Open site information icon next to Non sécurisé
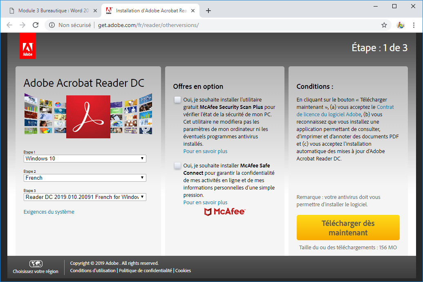This screenshot has width=423, height=282. 51,25
